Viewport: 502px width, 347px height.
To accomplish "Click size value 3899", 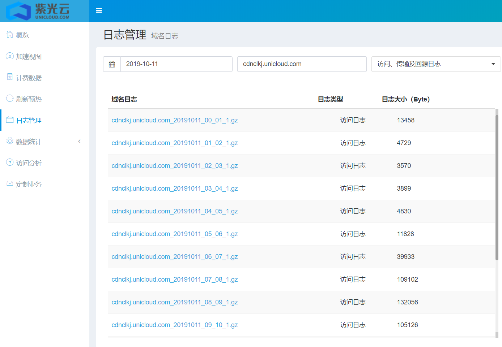I will 404,188.
